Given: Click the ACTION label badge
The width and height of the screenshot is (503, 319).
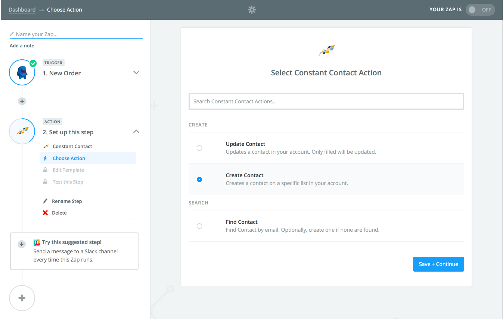Looking at the screenshot, I should [52, 122].
